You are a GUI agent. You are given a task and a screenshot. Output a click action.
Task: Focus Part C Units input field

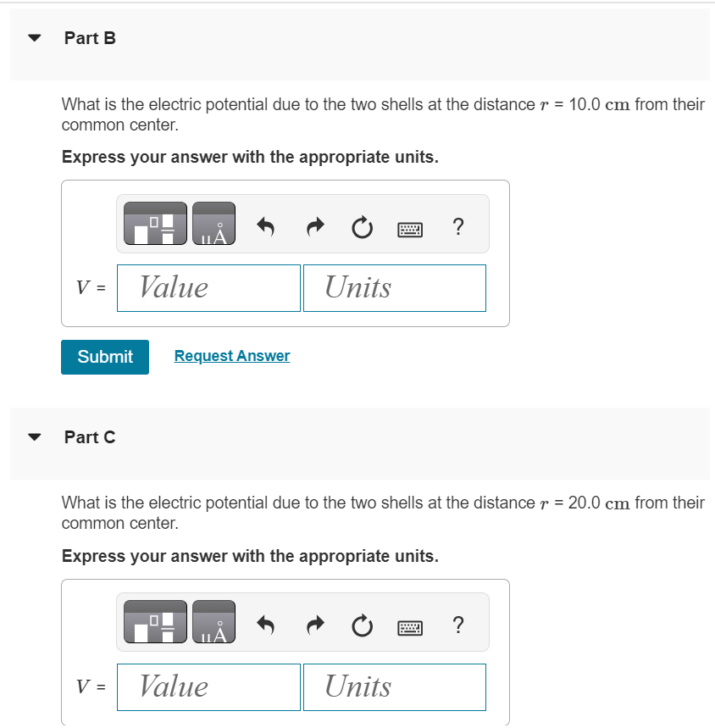395,687
